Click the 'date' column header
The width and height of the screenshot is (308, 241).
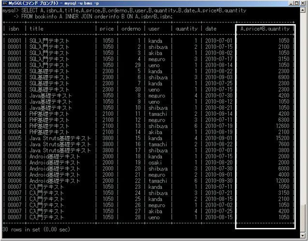(211, 28)
